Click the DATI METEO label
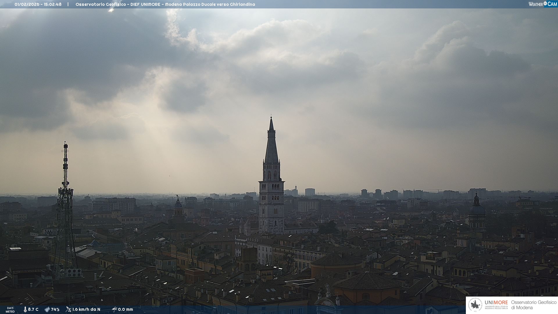The height and width of the screenshot is (314, 558). coord(10,310)
